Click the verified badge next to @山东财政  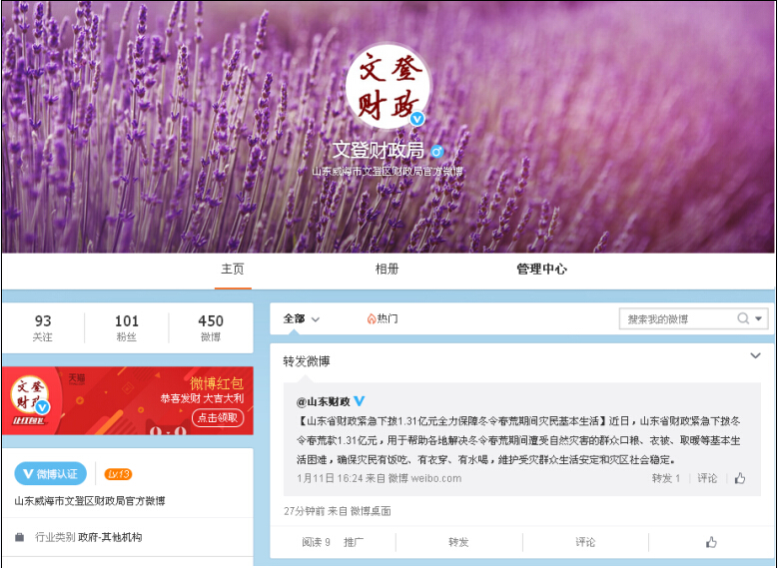[360, 400]
